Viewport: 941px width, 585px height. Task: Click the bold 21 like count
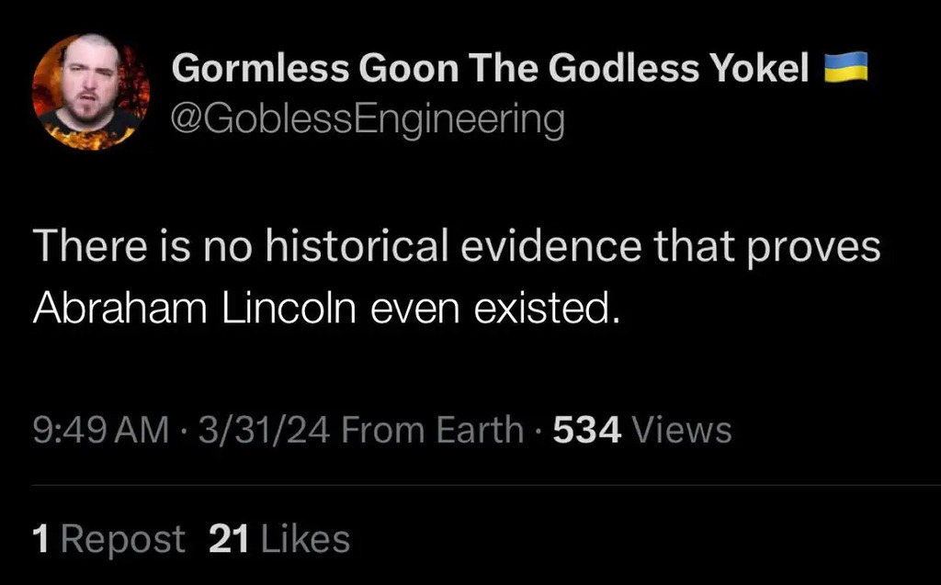tap(230, 539)
